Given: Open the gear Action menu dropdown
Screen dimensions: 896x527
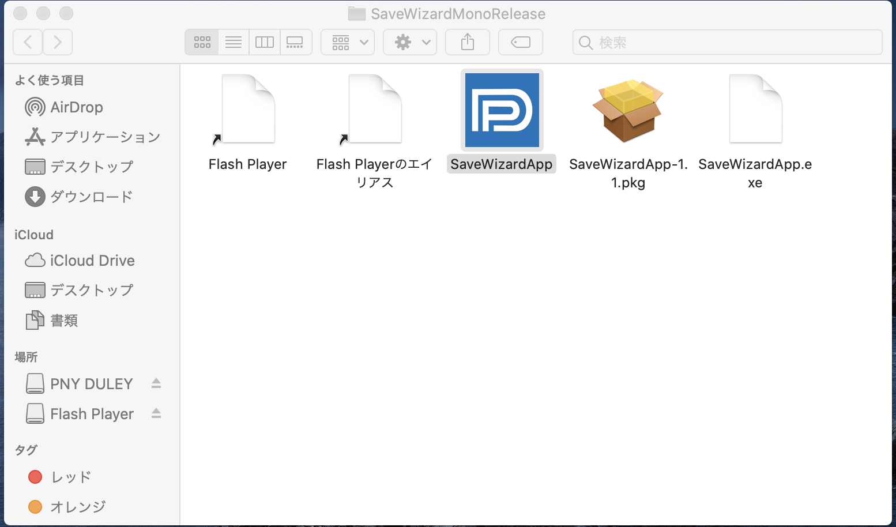Looking at the screenshot, I should click(410, 42).
